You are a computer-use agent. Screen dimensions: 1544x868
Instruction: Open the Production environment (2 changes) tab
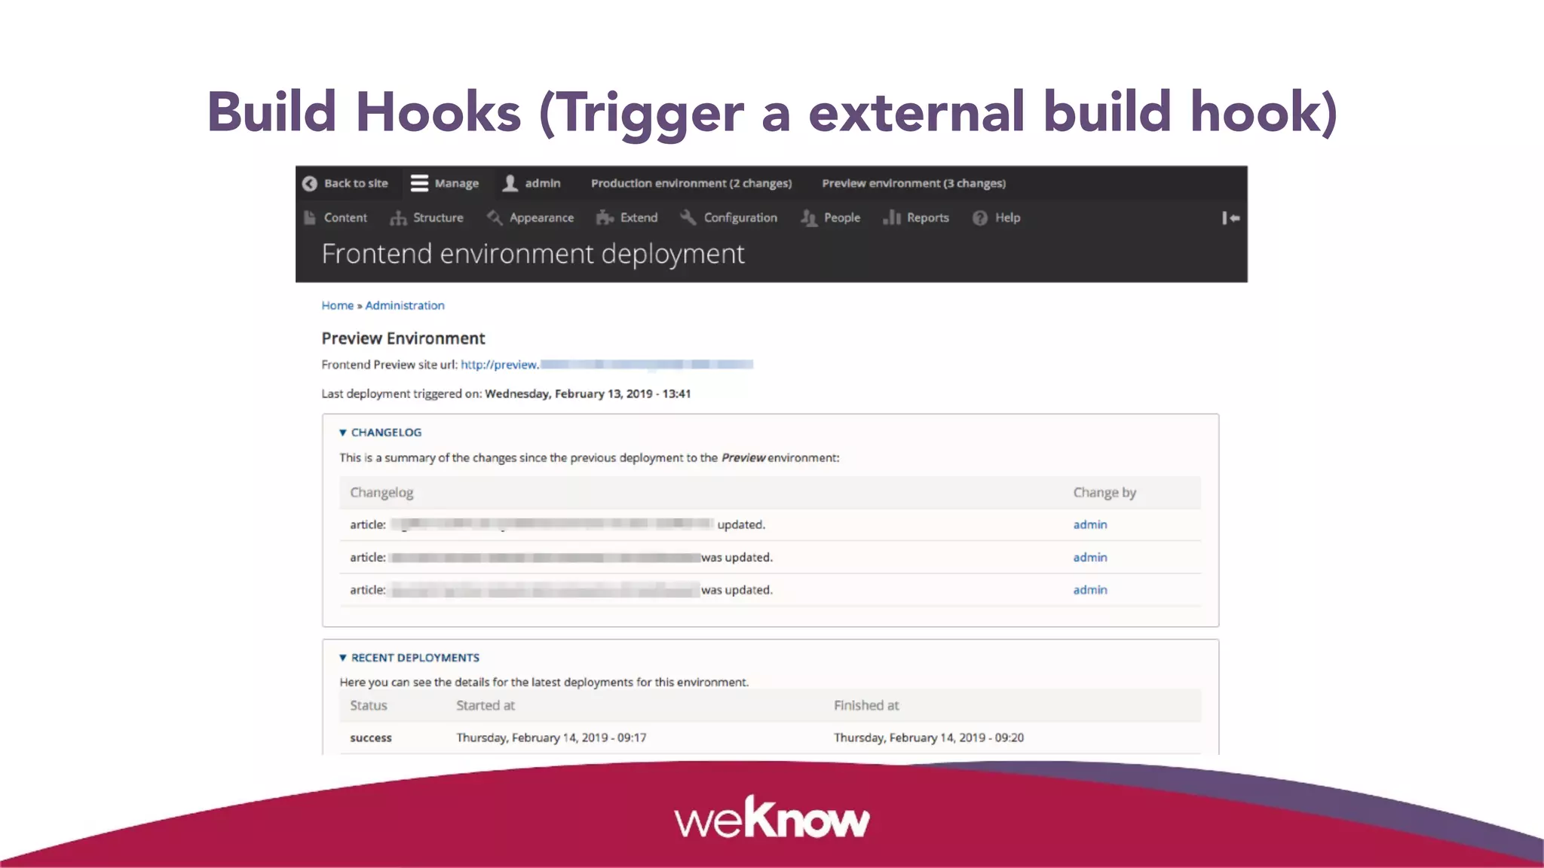point(691,183)
